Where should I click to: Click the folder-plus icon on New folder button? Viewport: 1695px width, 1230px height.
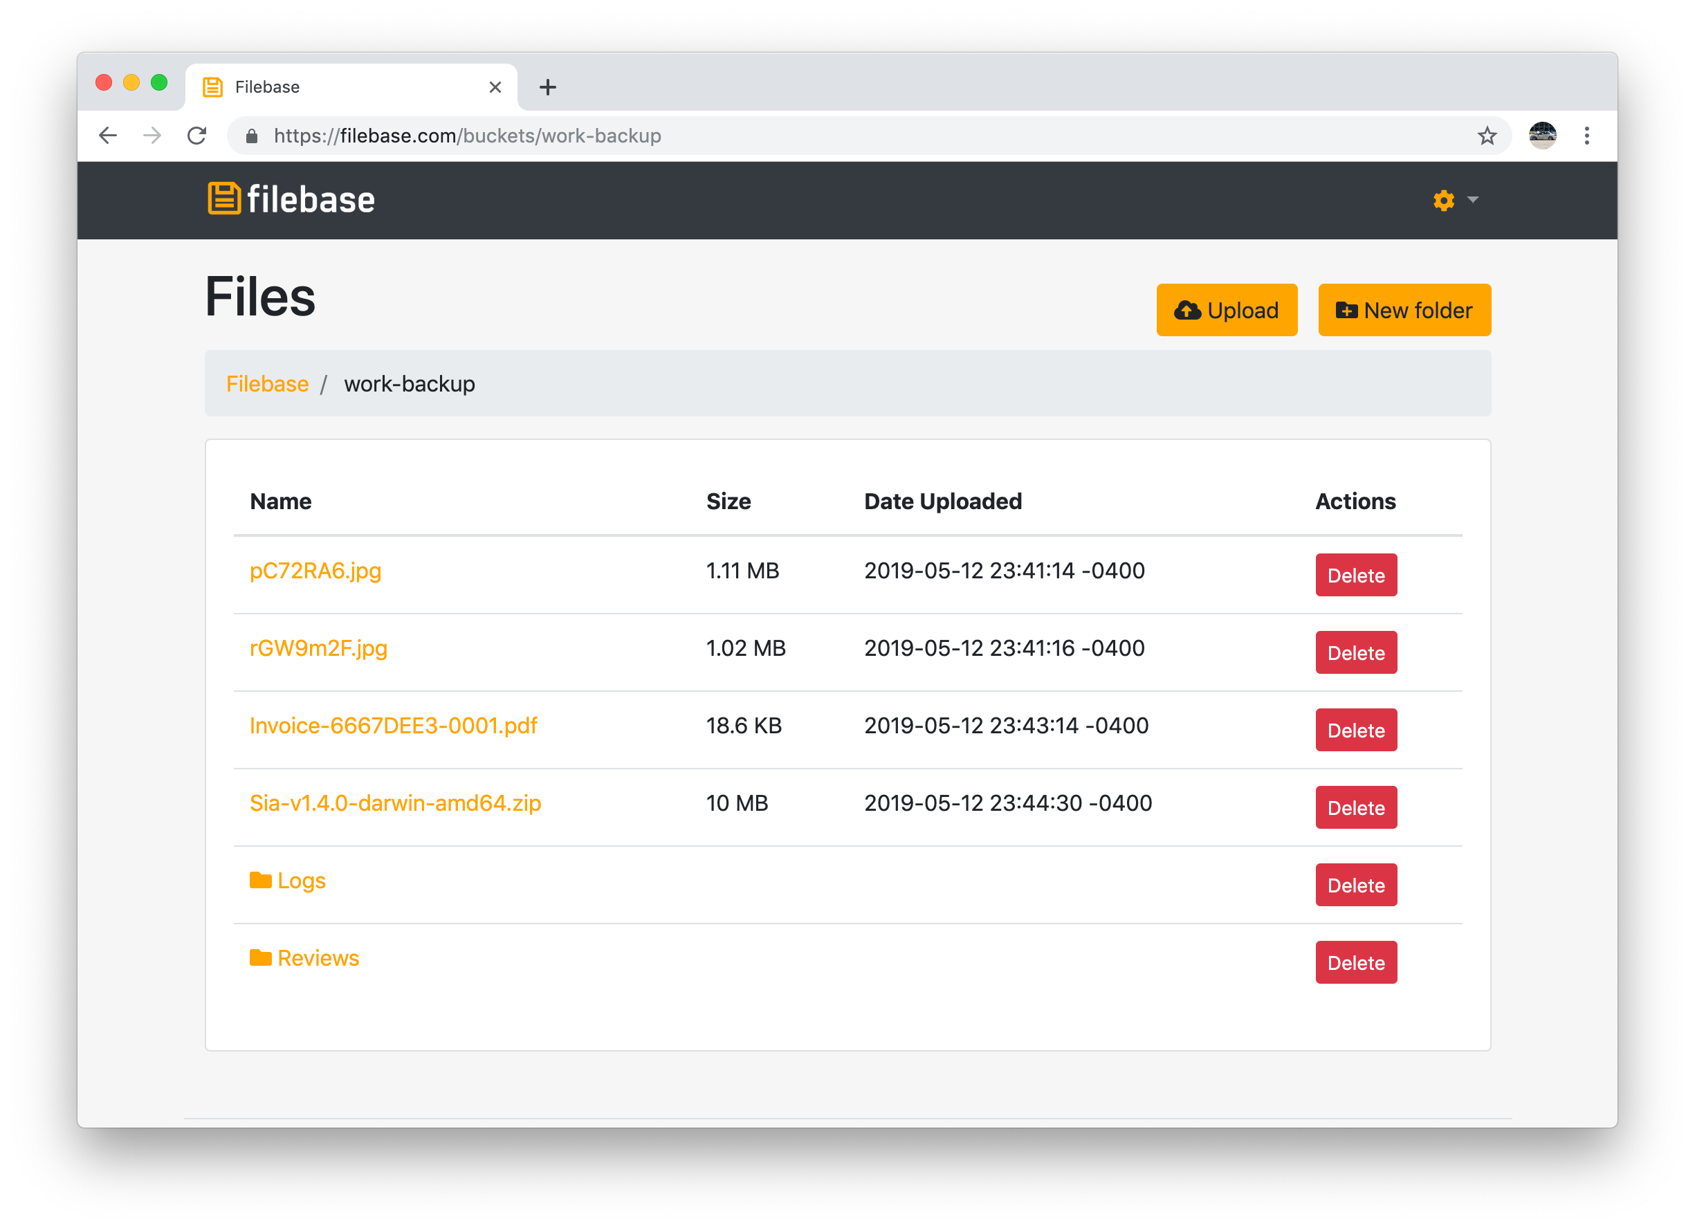(x=1347, y=309)
